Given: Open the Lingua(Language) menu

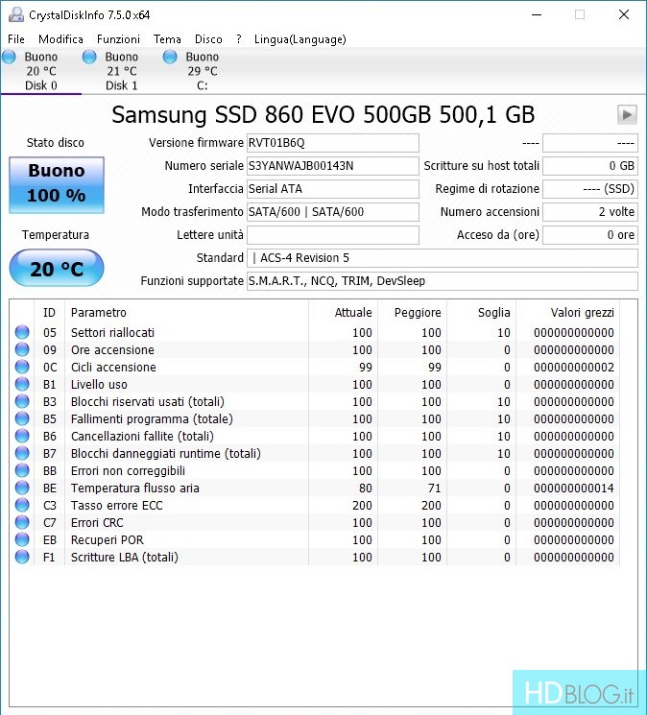Looking at the screenshot, I should click(x=300, y=39).
